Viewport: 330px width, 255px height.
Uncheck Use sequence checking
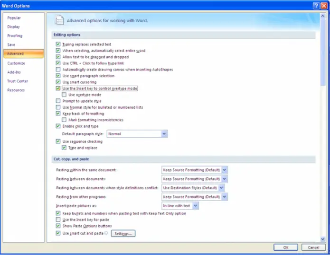click(x=58, y=141)
